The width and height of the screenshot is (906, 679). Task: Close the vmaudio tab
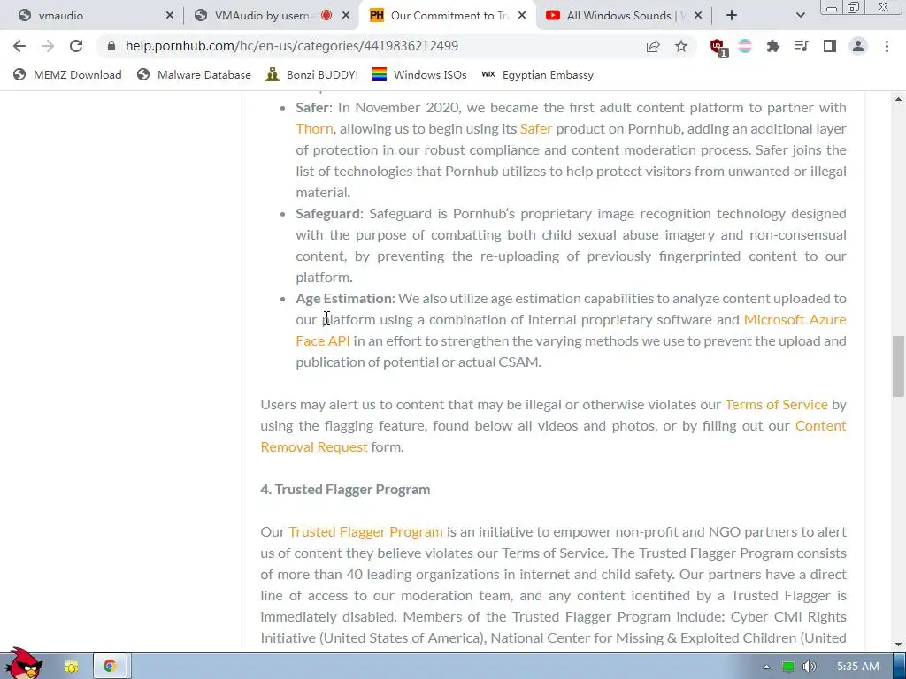click(x=169, y=16)
